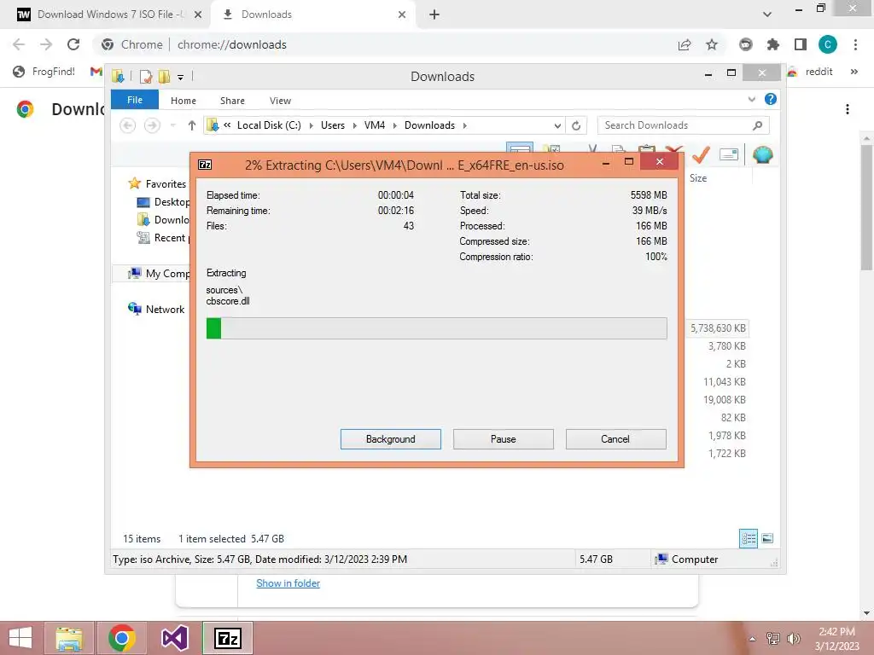The height and width of the screenshot is (655, 874).
Task: Open address bar history dropdown
Action: pos(557,126)
